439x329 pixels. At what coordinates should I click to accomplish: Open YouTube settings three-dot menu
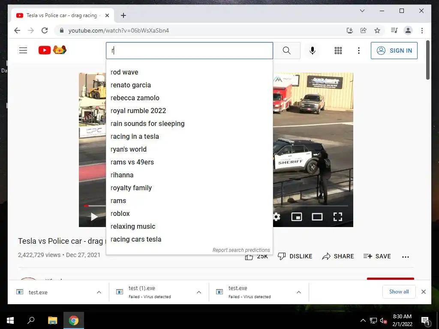(359, 51)
